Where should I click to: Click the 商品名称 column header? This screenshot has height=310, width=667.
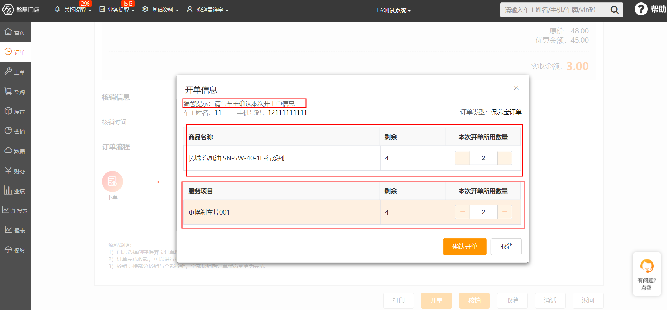pos(282,137)
